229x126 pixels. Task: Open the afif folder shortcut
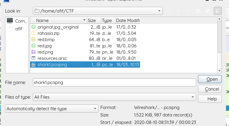(x=17, y=29)
